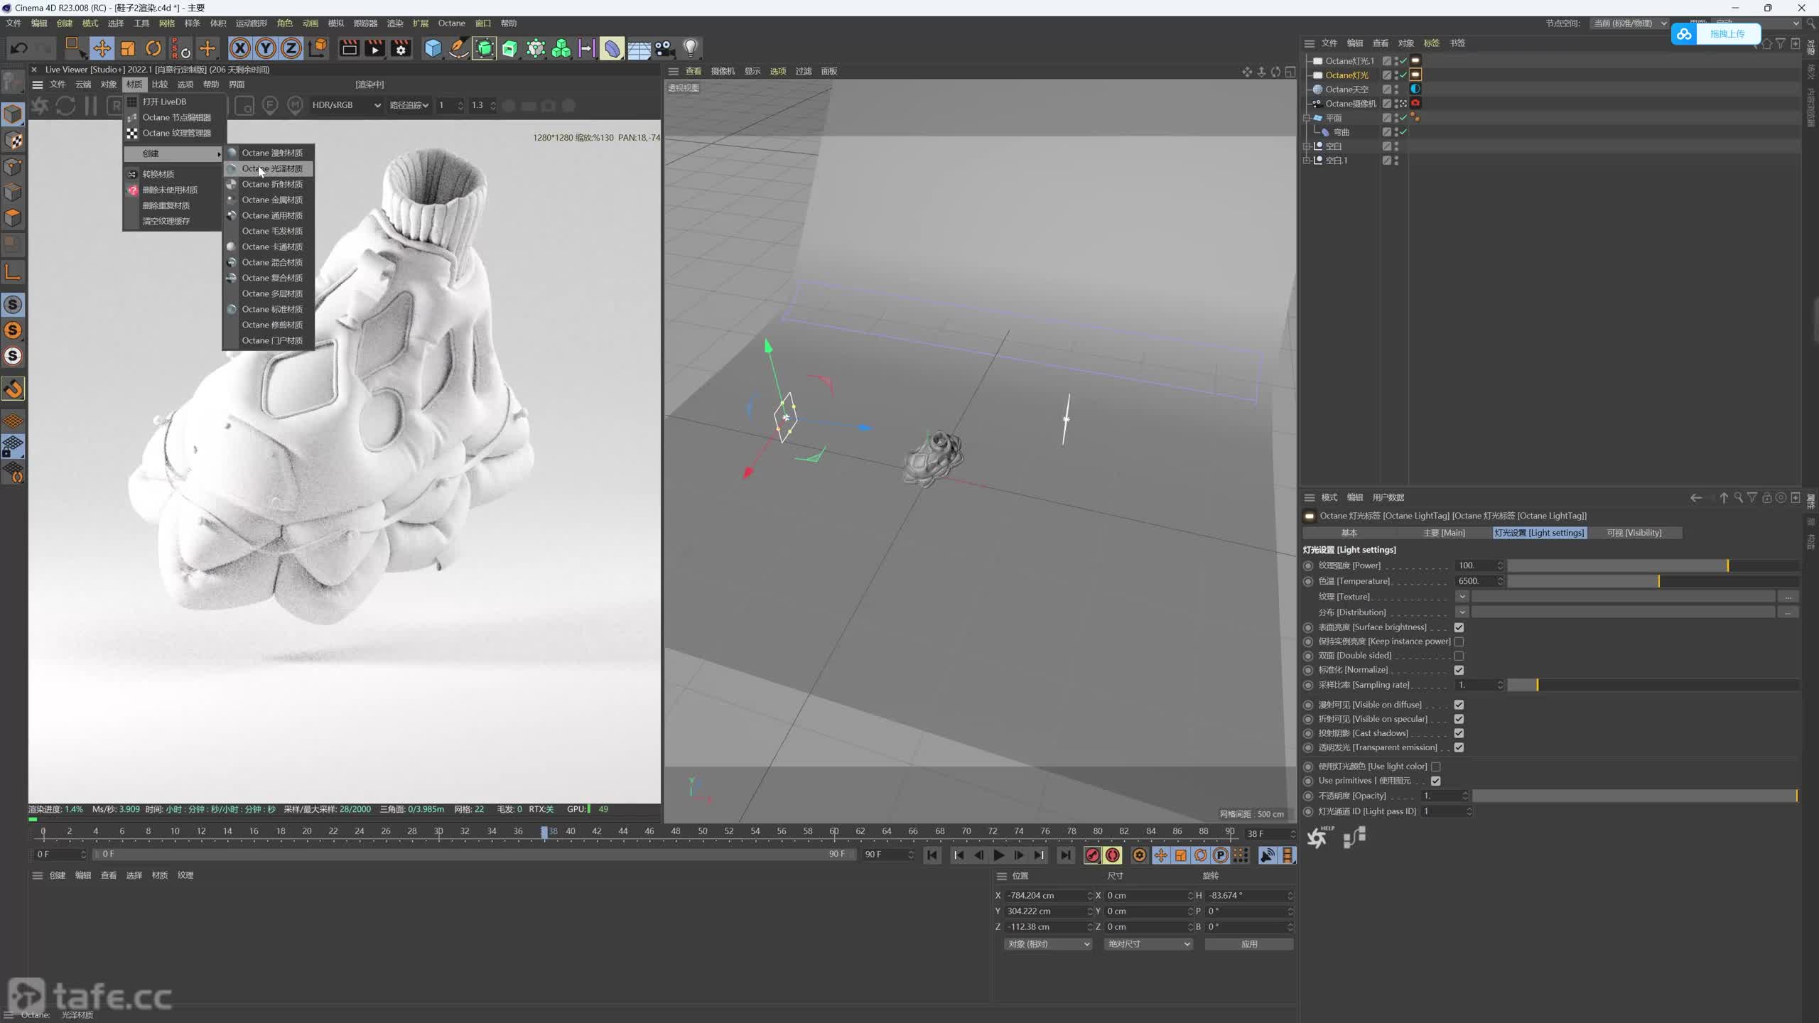This screenshot has width=1819, height=1023.
Task: Go to the end of animation button
Action: (x=1065, y=855)
